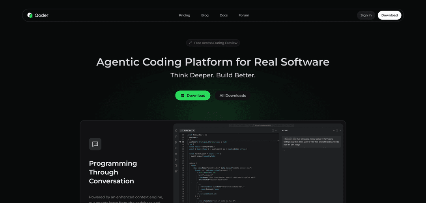Click the AI Chat message bubble

(x=311, y=142)
